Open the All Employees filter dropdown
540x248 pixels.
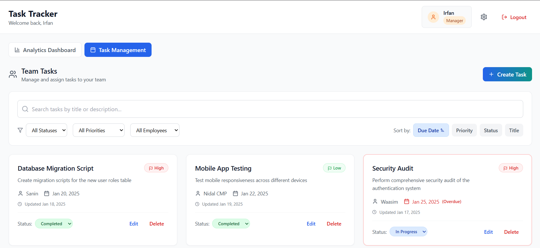pyautogui.click(x=155, y=130)
